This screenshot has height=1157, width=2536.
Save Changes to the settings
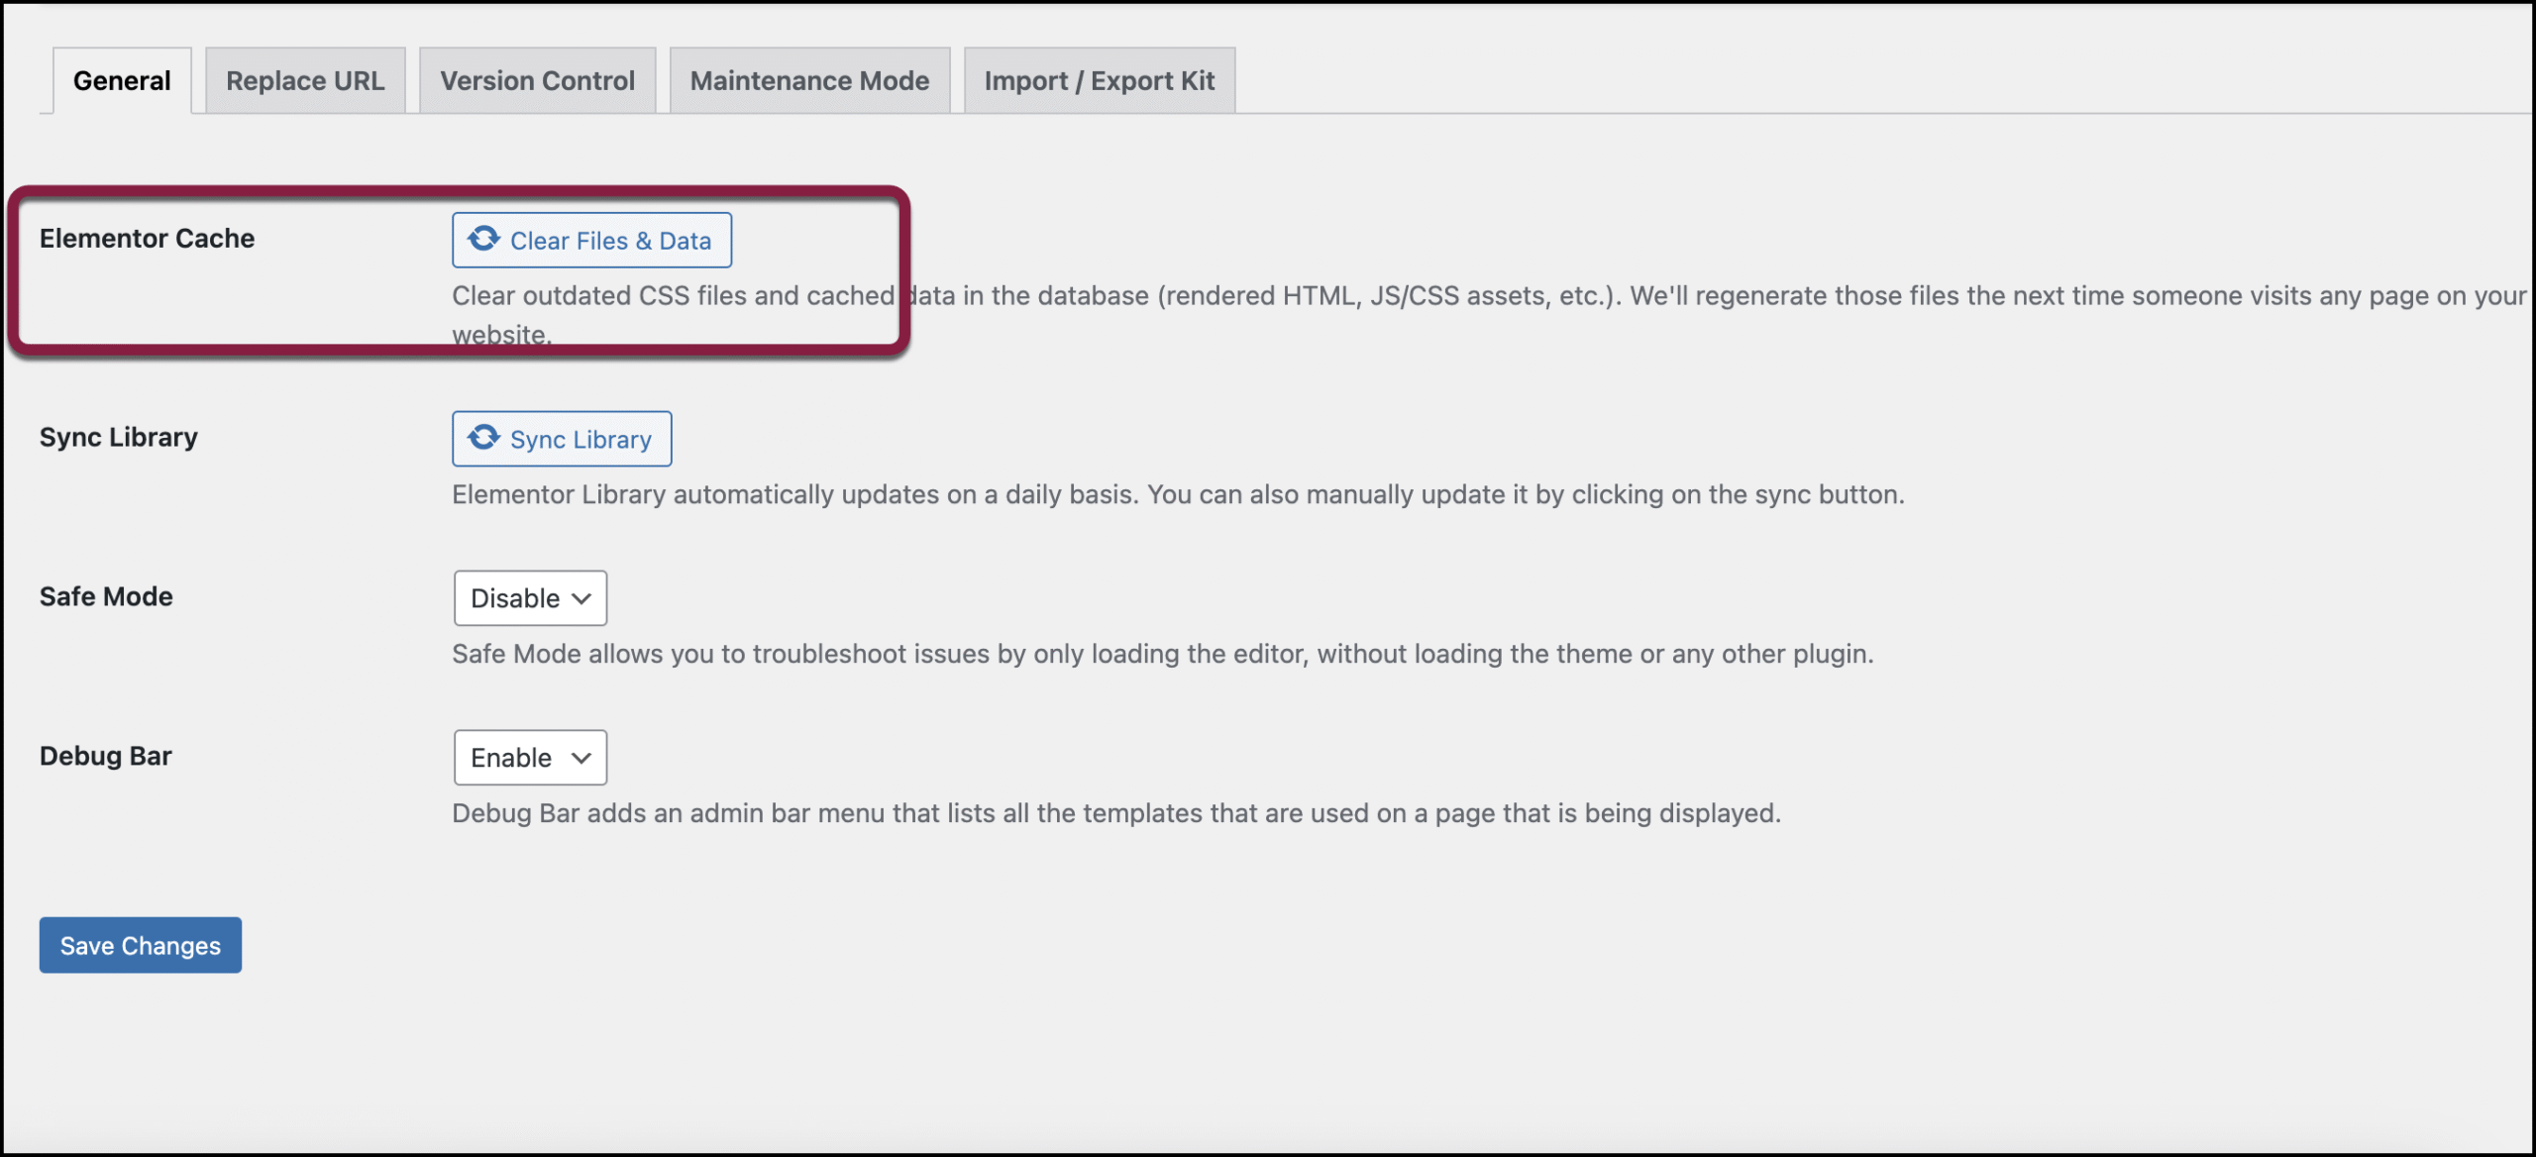(x=139, y=945)
